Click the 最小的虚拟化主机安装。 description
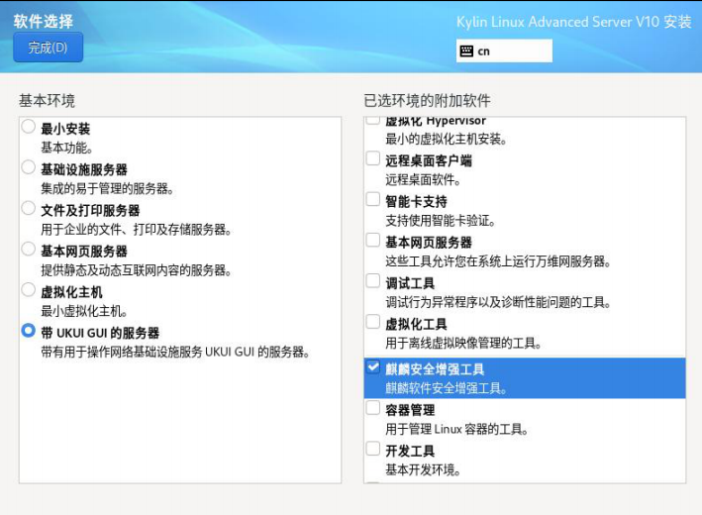The image size is (702, 515). 446,140
